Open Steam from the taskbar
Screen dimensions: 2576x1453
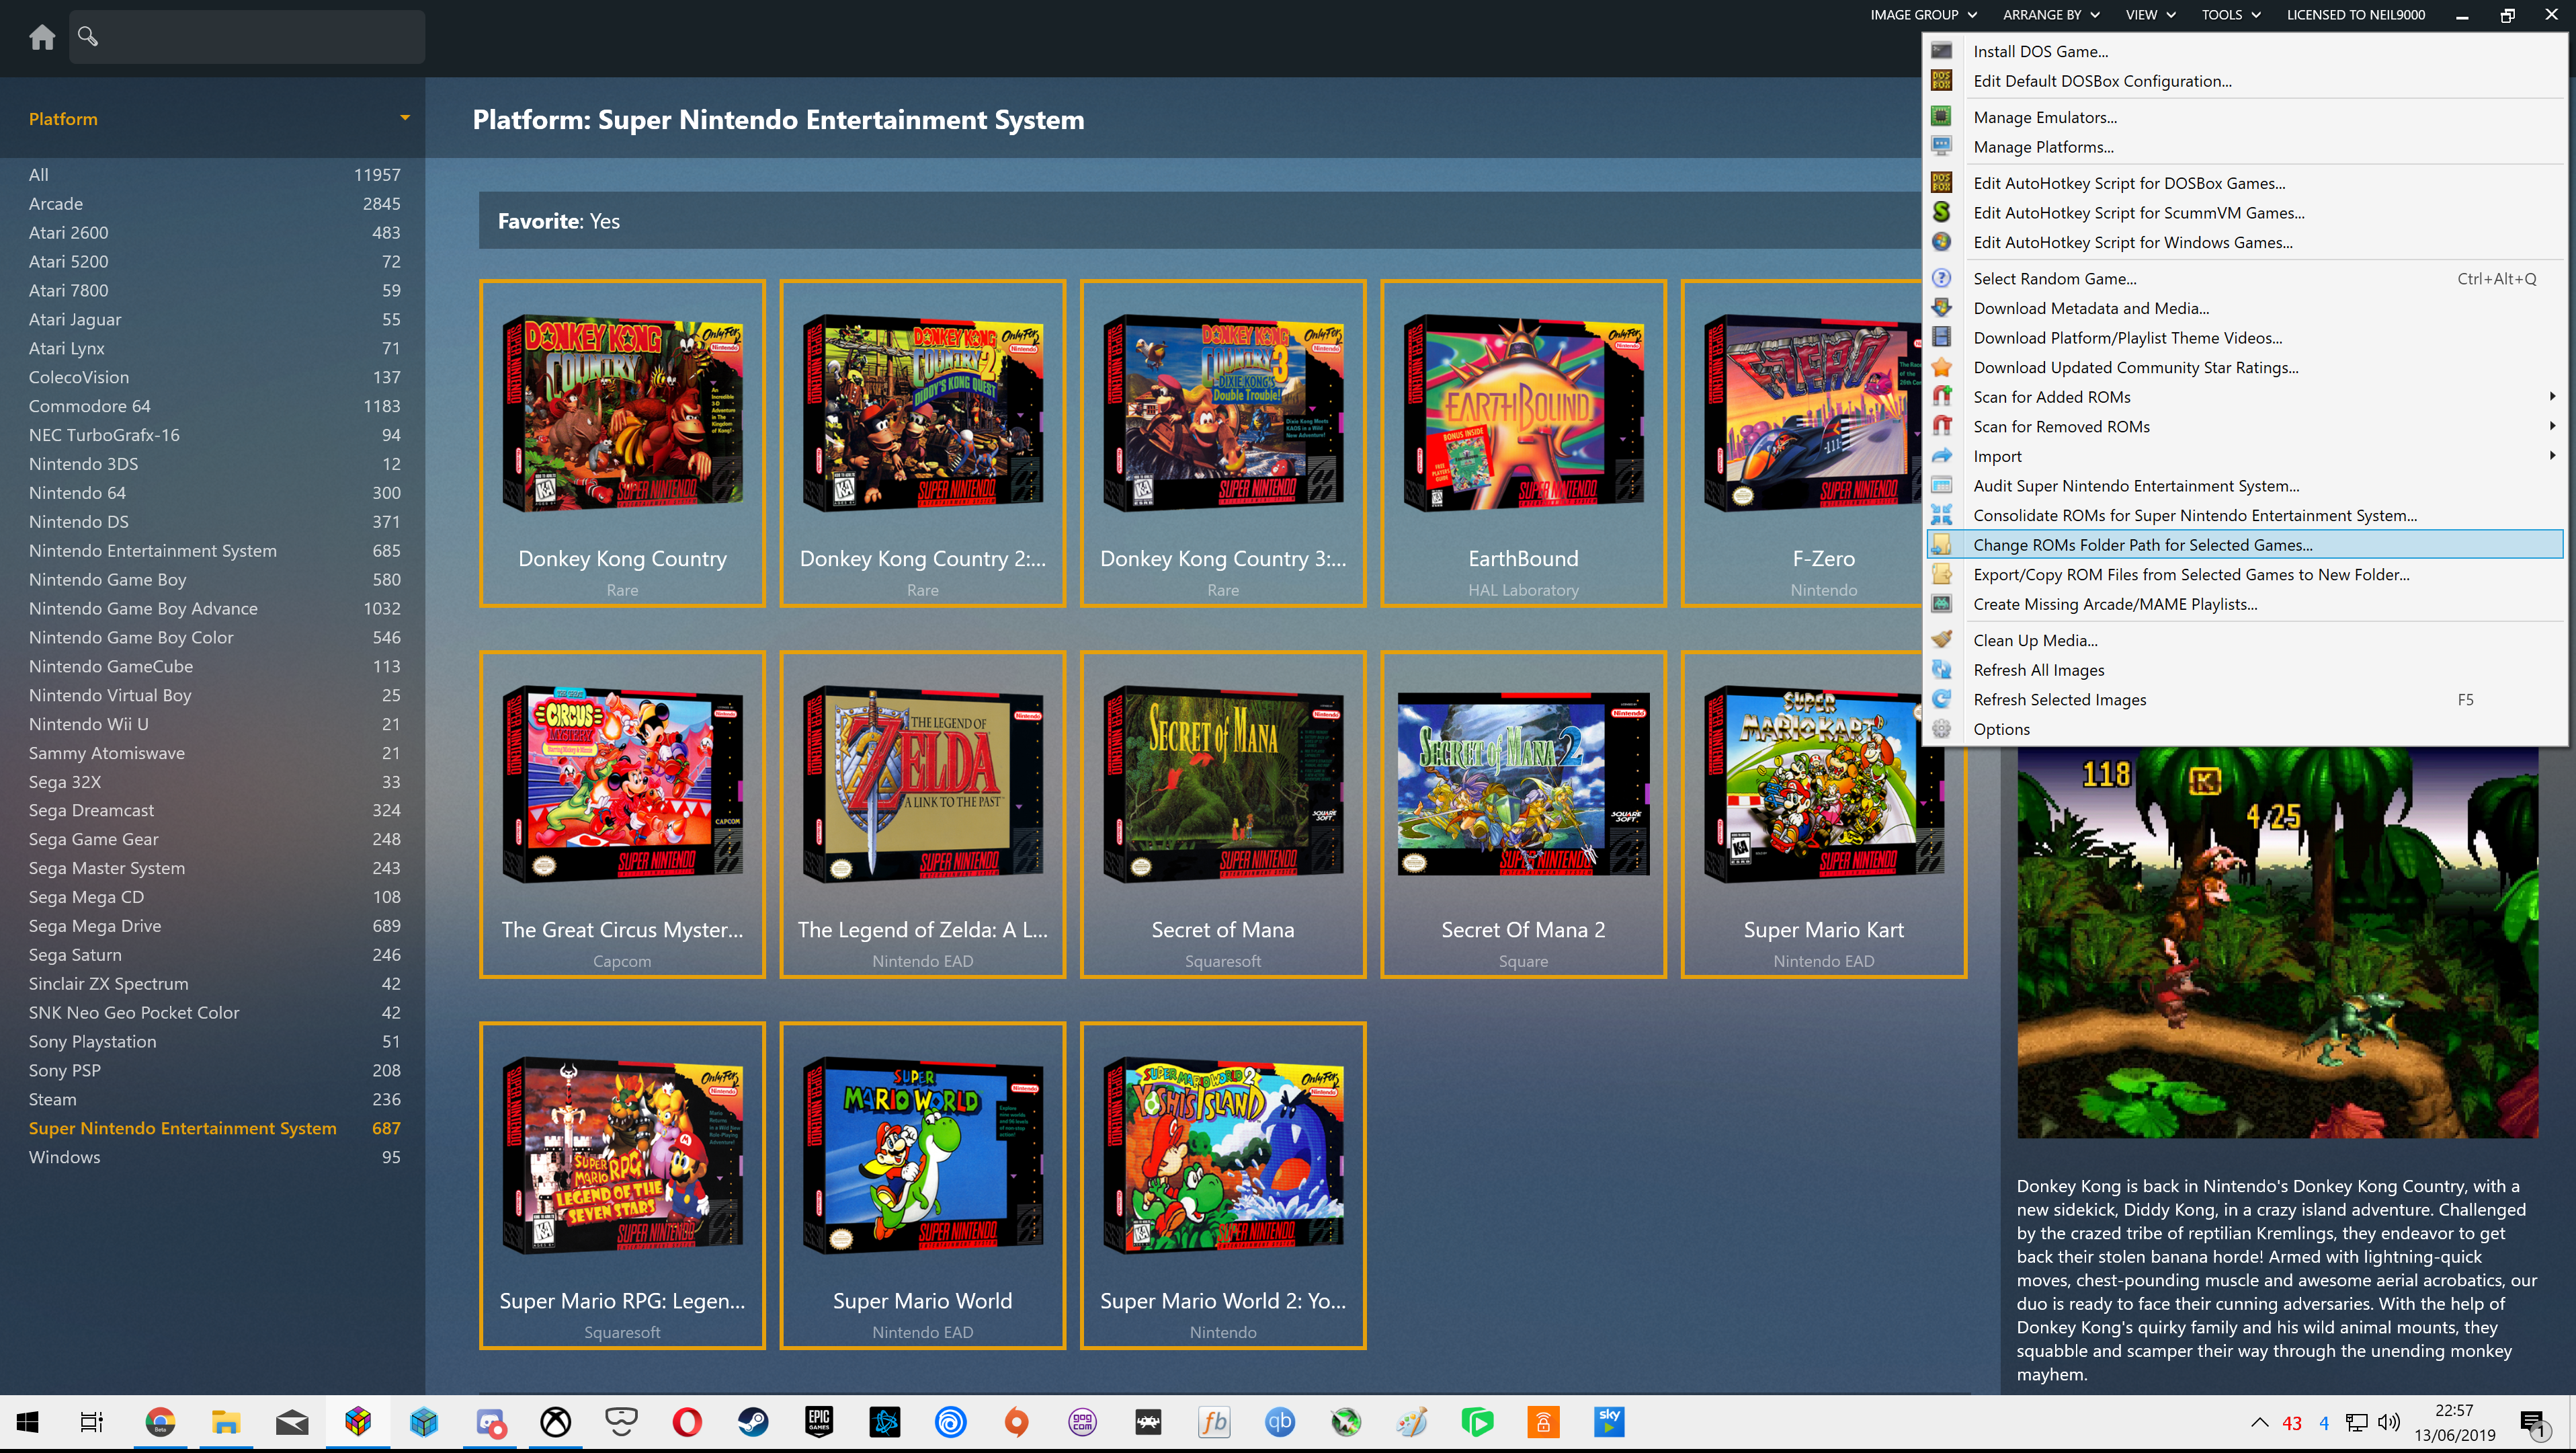click(x=753, y=1422)
